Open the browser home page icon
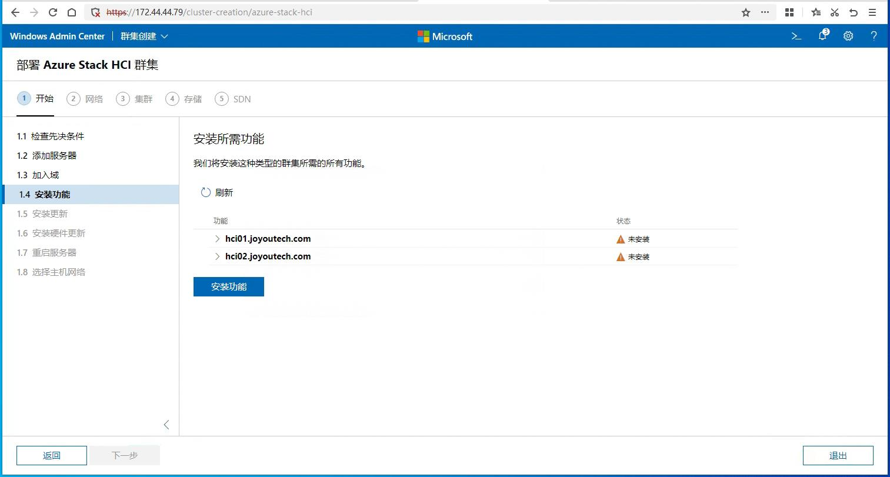 click(72, 12)
